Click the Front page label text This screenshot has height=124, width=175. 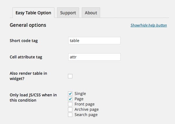tap(85, 104)
